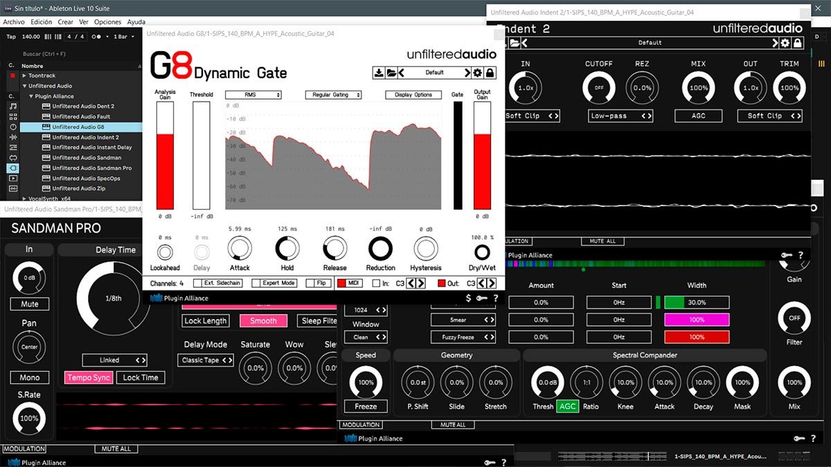Screen dimensions: 831x467
Task: Open the Edición menu
Action: [41, 22]
